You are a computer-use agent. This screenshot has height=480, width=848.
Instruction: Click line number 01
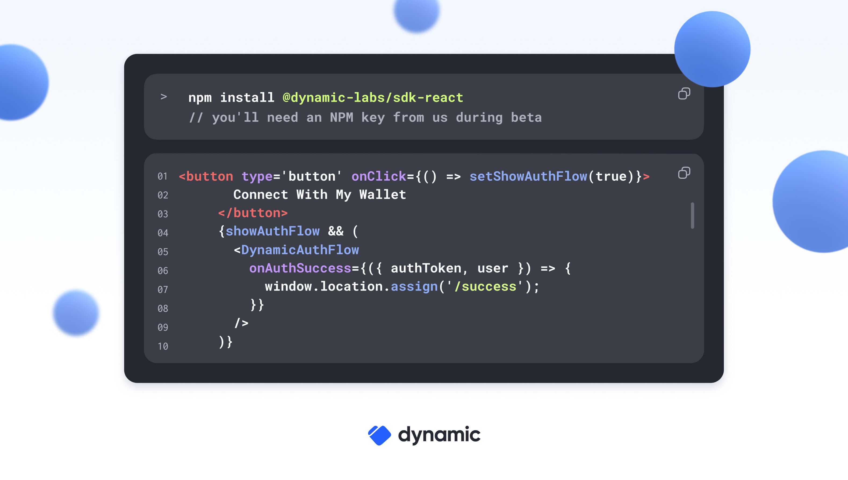pyautogui.click(x=162, y=176)
